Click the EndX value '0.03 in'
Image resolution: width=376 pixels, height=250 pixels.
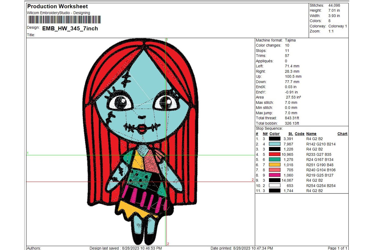coord(291,87)
